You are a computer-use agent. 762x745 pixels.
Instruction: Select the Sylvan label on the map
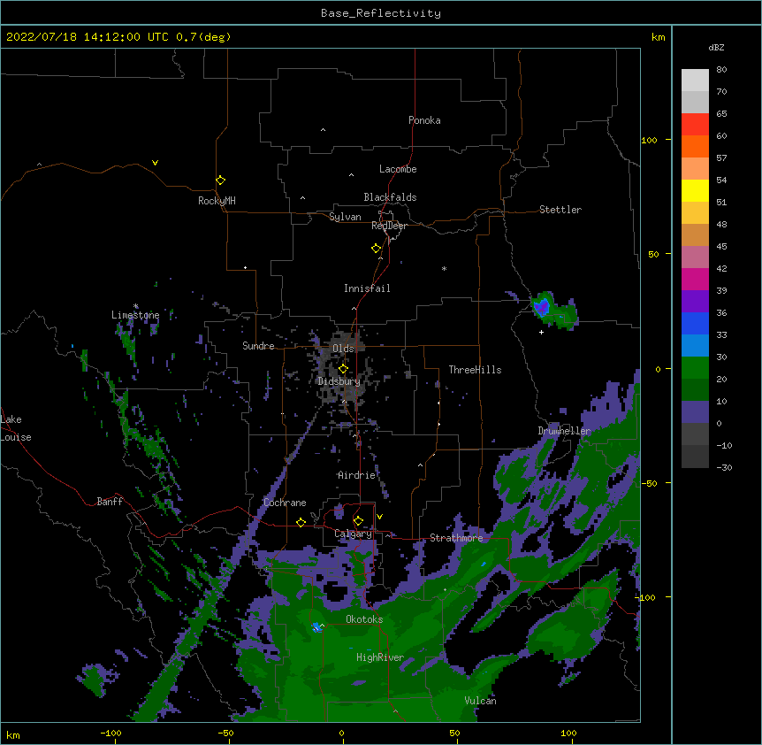tap(345, 217)
